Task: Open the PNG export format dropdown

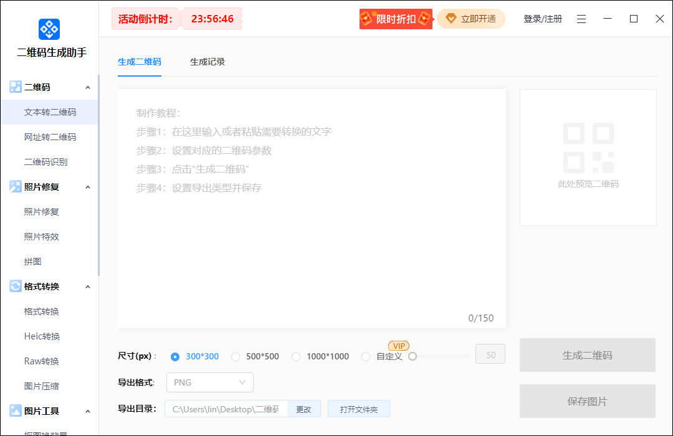Action: [x=209, y=382]
